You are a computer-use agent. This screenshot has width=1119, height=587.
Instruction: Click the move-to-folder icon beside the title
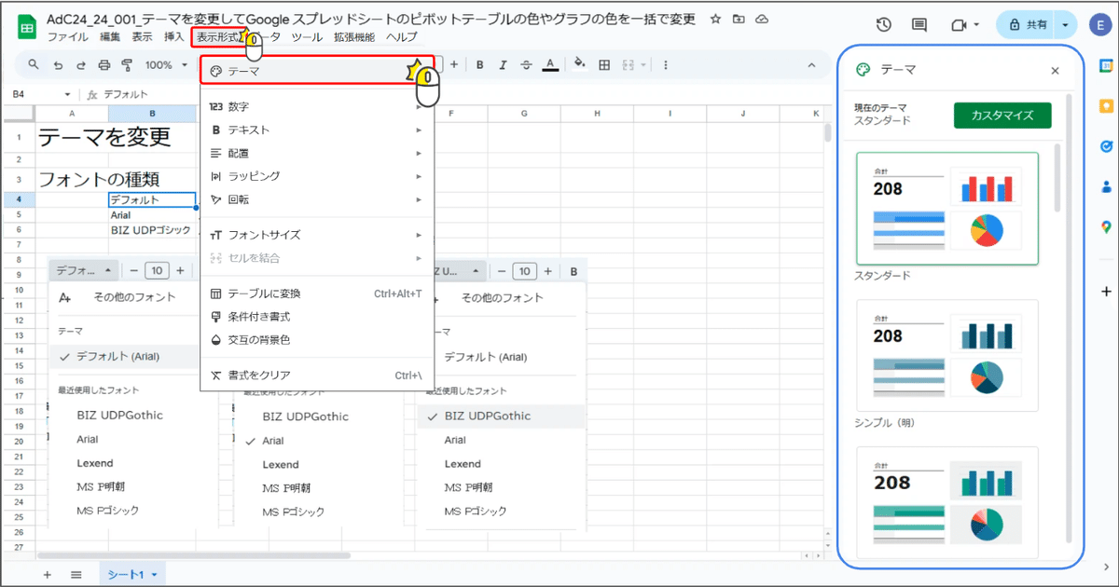pos(739,20)
